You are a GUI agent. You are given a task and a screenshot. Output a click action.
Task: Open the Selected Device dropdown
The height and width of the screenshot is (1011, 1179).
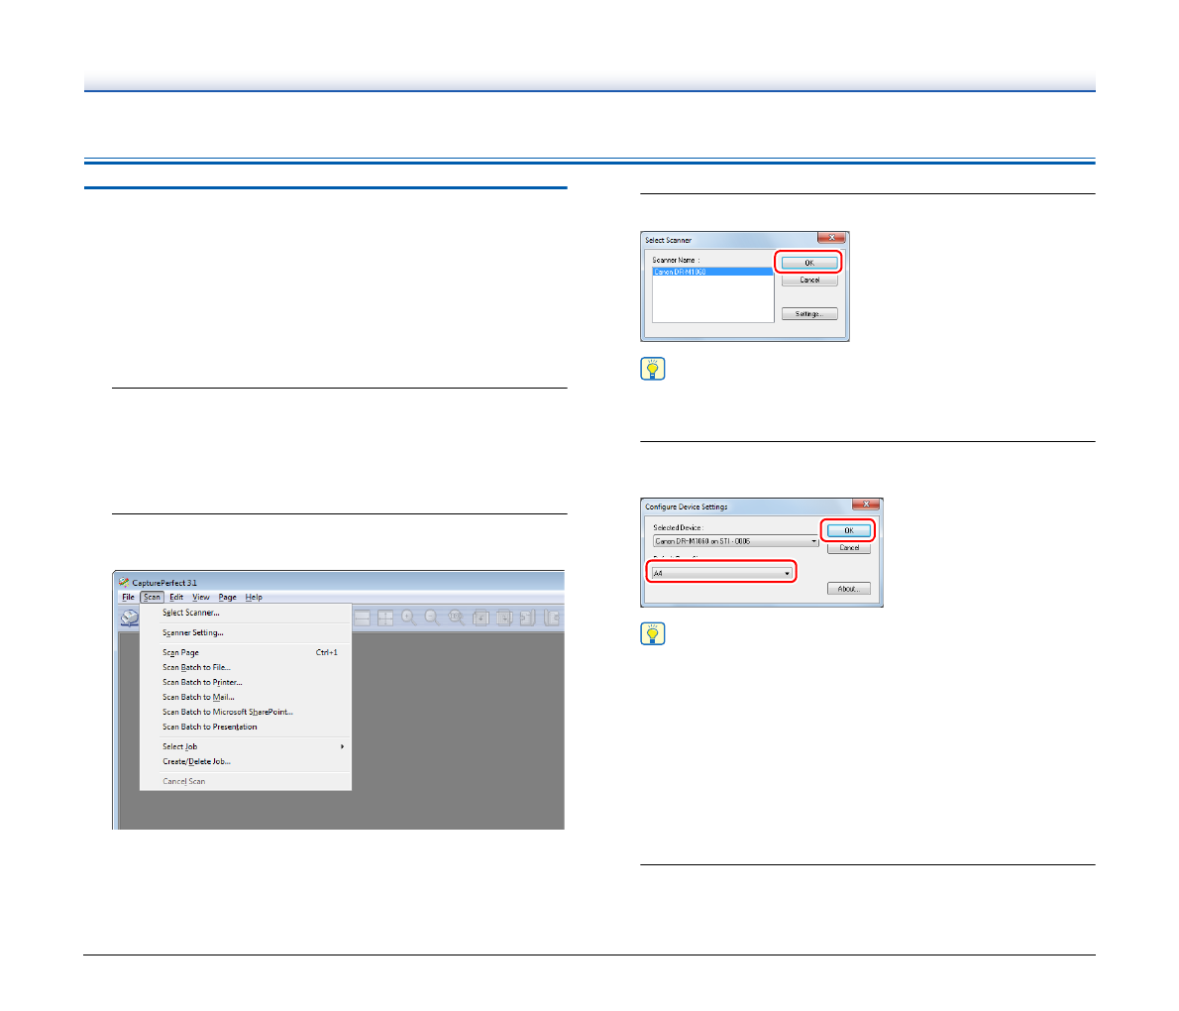pos(813,541)
